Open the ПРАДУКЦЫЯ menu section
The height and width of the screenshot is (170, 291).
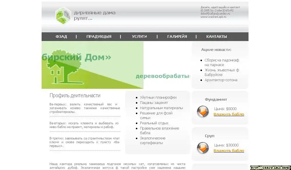99,37
